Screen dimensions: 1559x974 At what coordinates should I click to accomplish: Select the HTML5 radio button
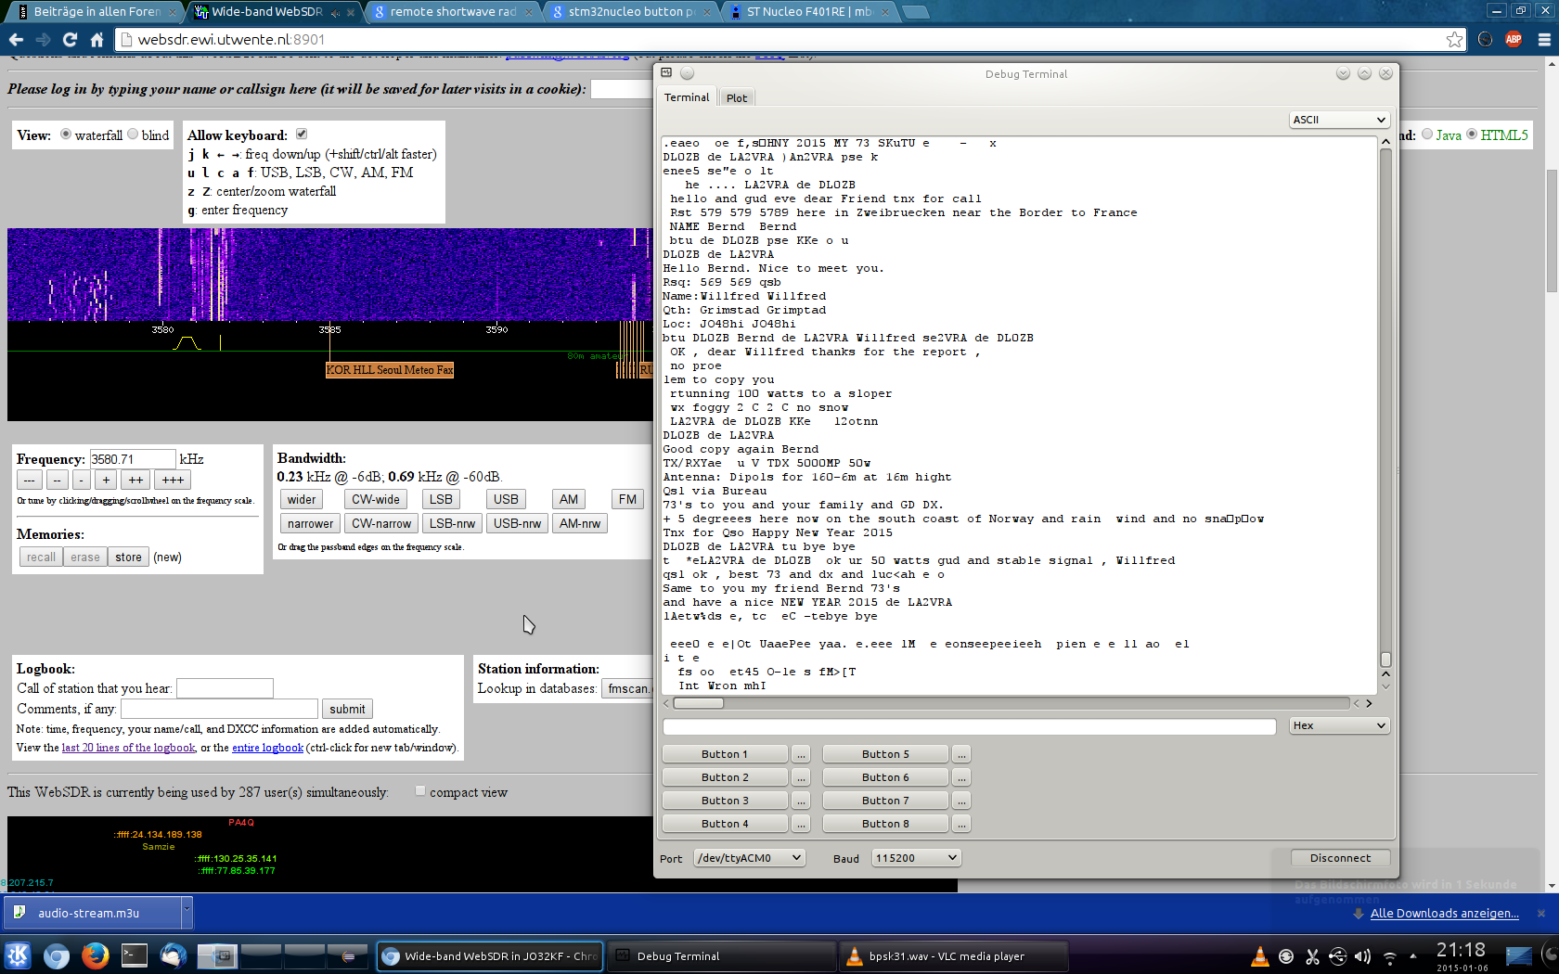pyautogui.click(x=1472, y=134)
